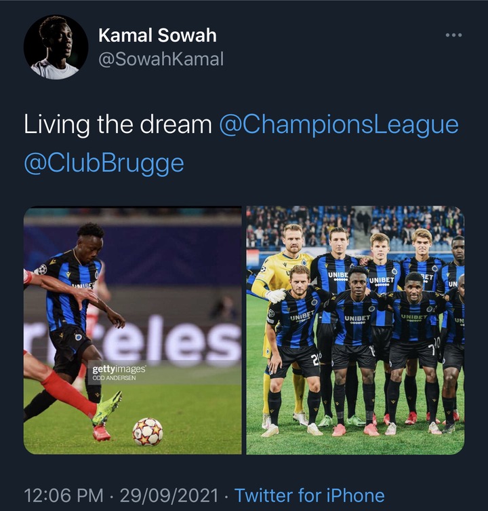Screen dimensions: 488x511
Task: Click the "Living the dream" tweet text
Action: tap(118, 124)
